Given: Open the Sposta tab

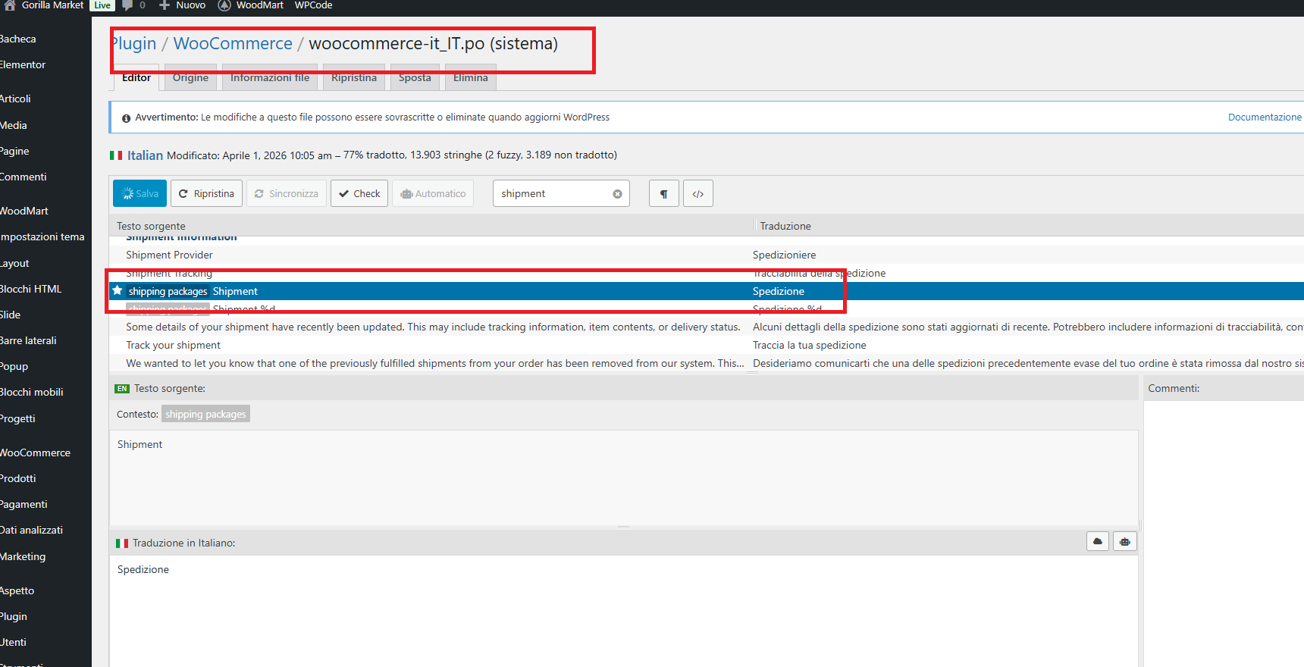Looking at the screenshot, I should tap(415, 78).
